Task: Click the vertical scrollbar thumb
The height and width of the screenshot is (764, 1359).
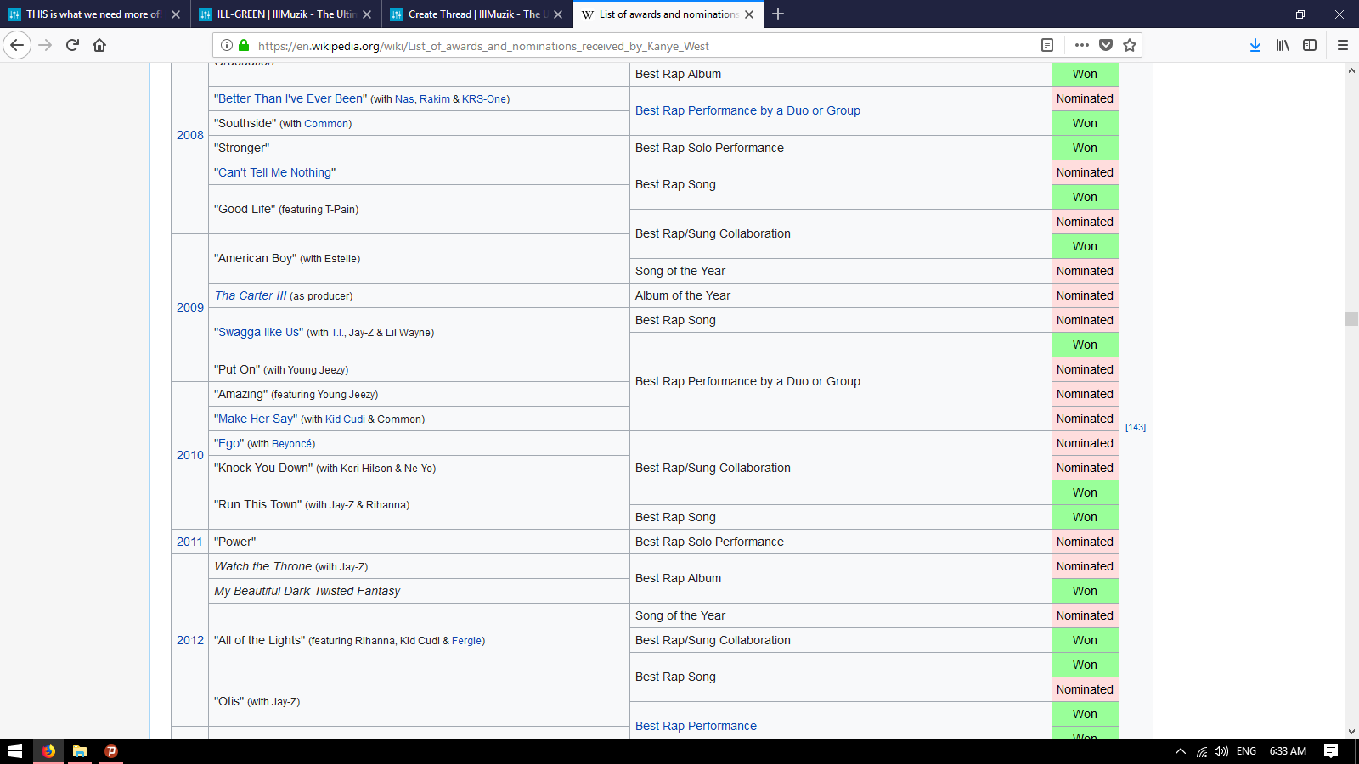Action: coord(1351,319)
